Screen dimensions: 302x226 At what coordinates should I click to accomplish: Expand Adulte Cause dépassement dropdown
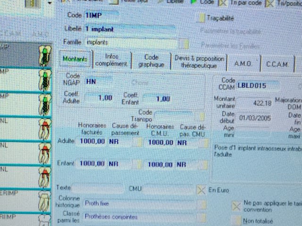136,142
